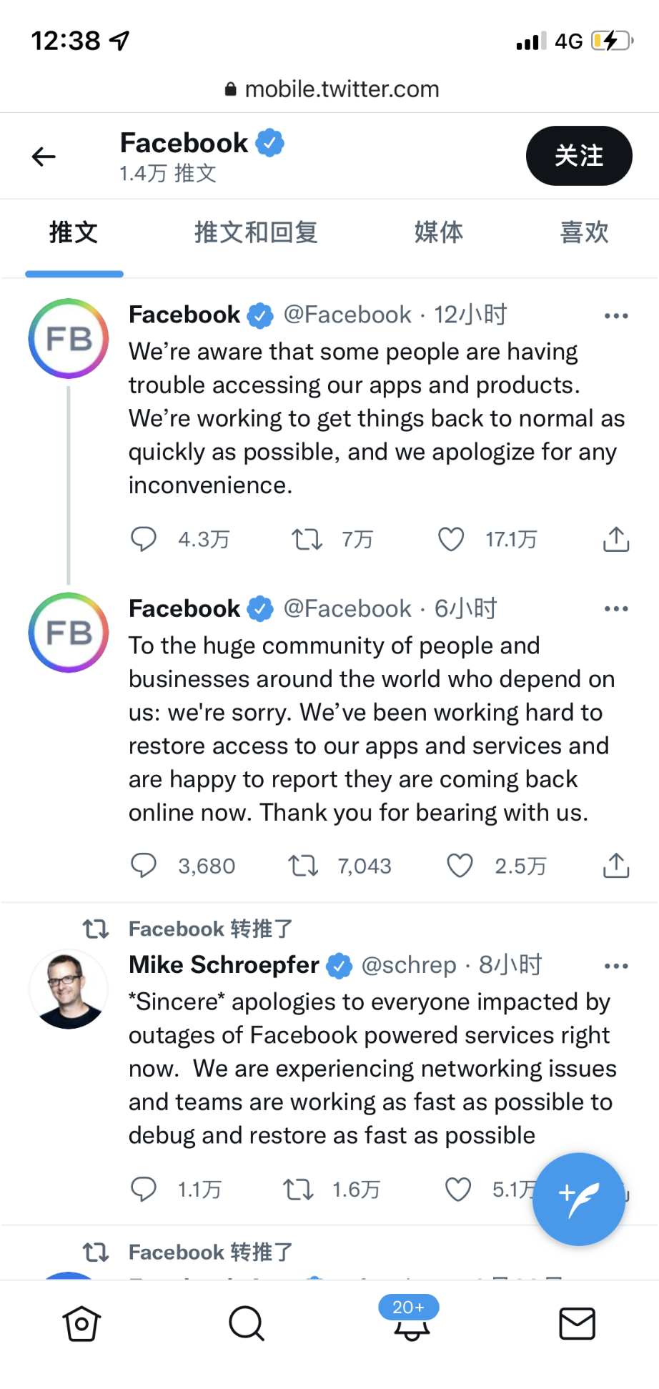
Task: Go back using the arrow icon
Action: (x=44, y=156)
